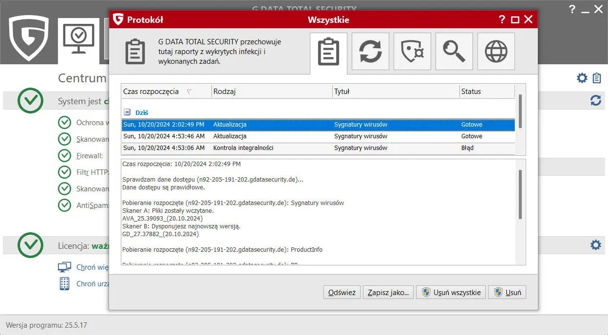Click Usuń wszystkie to clear all logs

coord(451,292)
